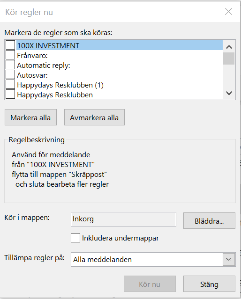The height and width of the screenshot is (299, 241).
Task: Click the rule list scroll up arrow
Action: (229, 47)
